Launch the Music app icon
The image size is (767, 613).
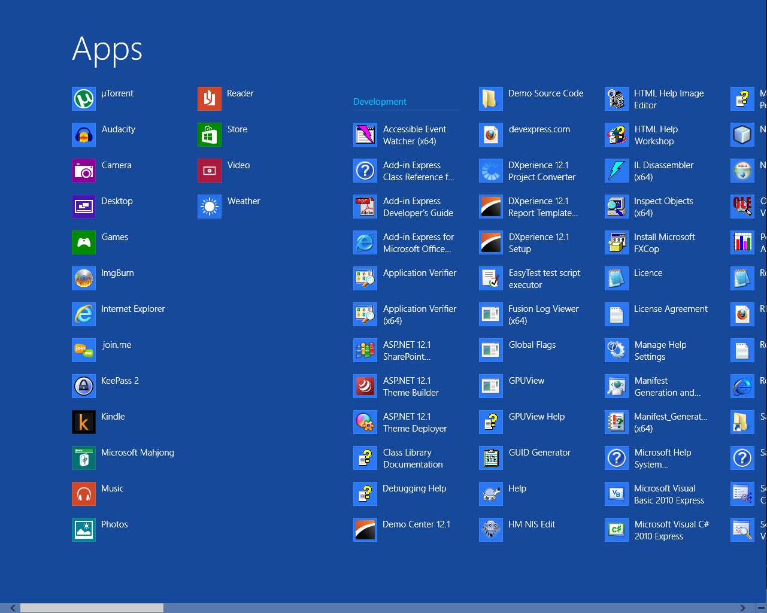(x=84, y=494)
